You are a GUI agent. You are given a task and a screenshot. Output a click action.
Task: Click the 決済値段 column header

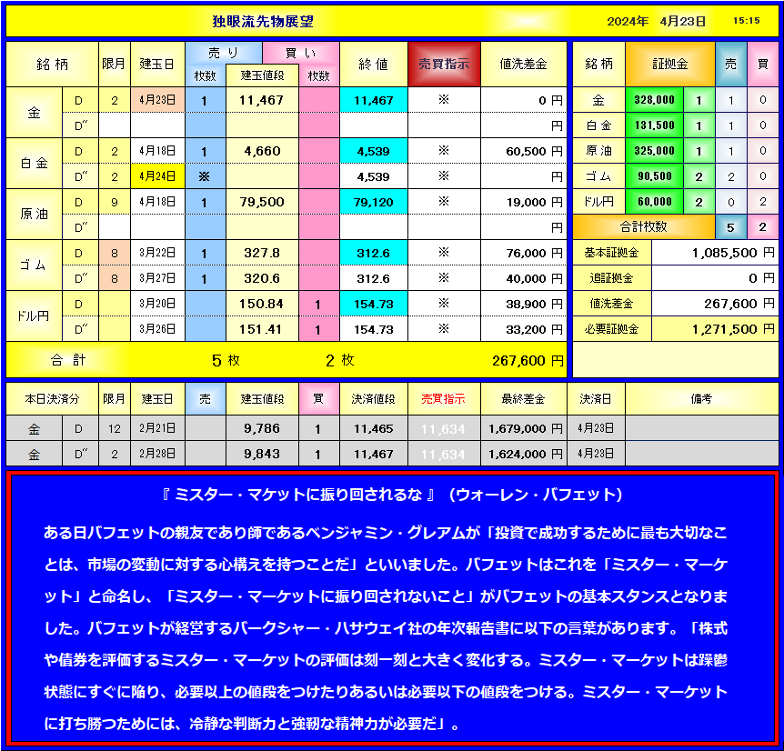click(x=374, y=399)
